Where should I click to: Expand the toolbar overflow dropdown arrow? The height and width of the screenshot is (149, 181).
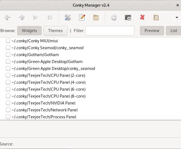[x=177, y=18]
